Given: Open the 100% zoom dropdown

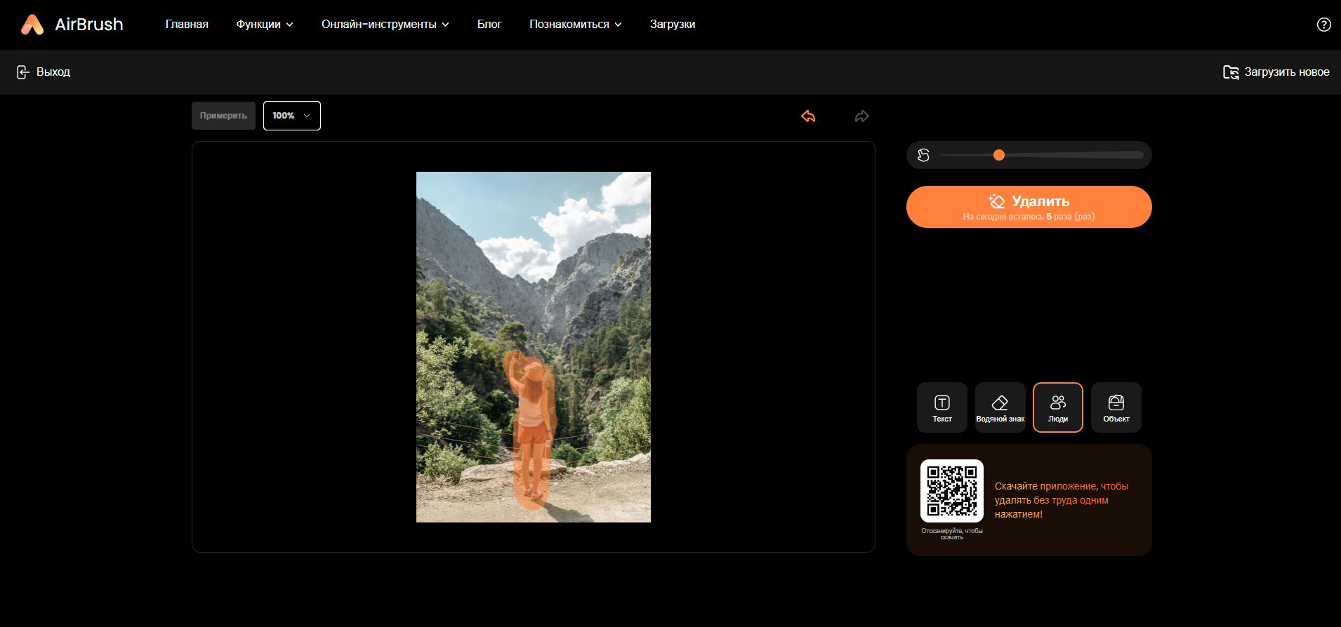Looking at the screenshot, I should tap(292, 116).
